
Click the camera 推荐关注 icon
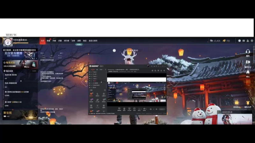tap(248, 62)
